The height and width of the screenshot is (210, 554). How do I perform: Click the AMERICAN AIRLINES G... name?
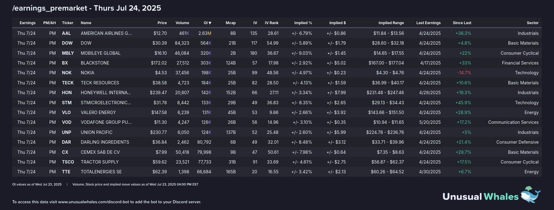click(x=106, y=34)
